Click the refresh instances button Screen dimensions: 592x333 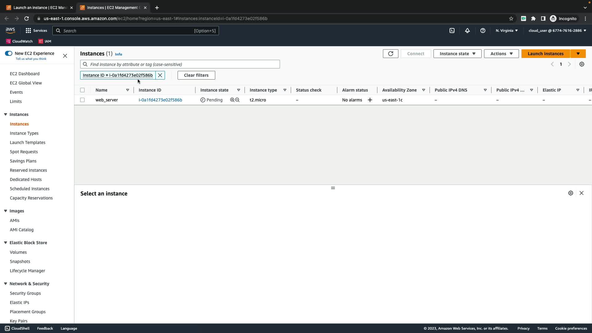point(390,54)
